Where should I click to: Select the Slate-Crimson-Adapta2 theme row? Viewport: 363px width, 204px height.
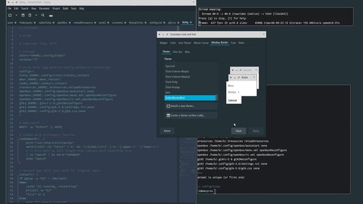[x=191, y=77]
